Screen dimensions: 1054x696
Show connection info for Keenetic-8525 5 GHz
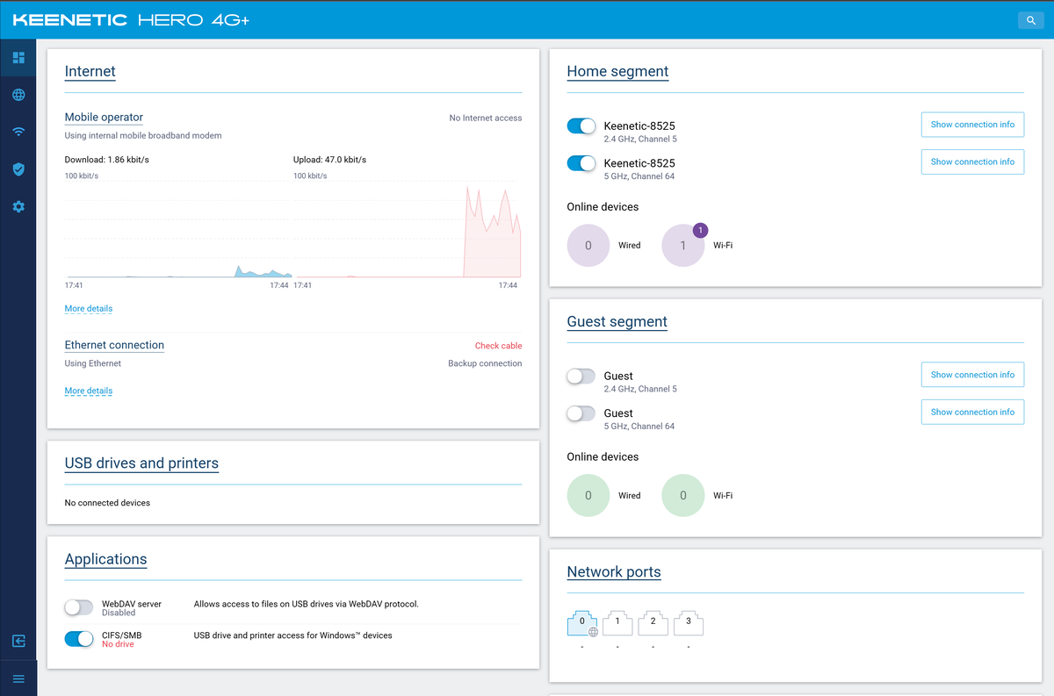pyautogui.click(x=972, y=161)
